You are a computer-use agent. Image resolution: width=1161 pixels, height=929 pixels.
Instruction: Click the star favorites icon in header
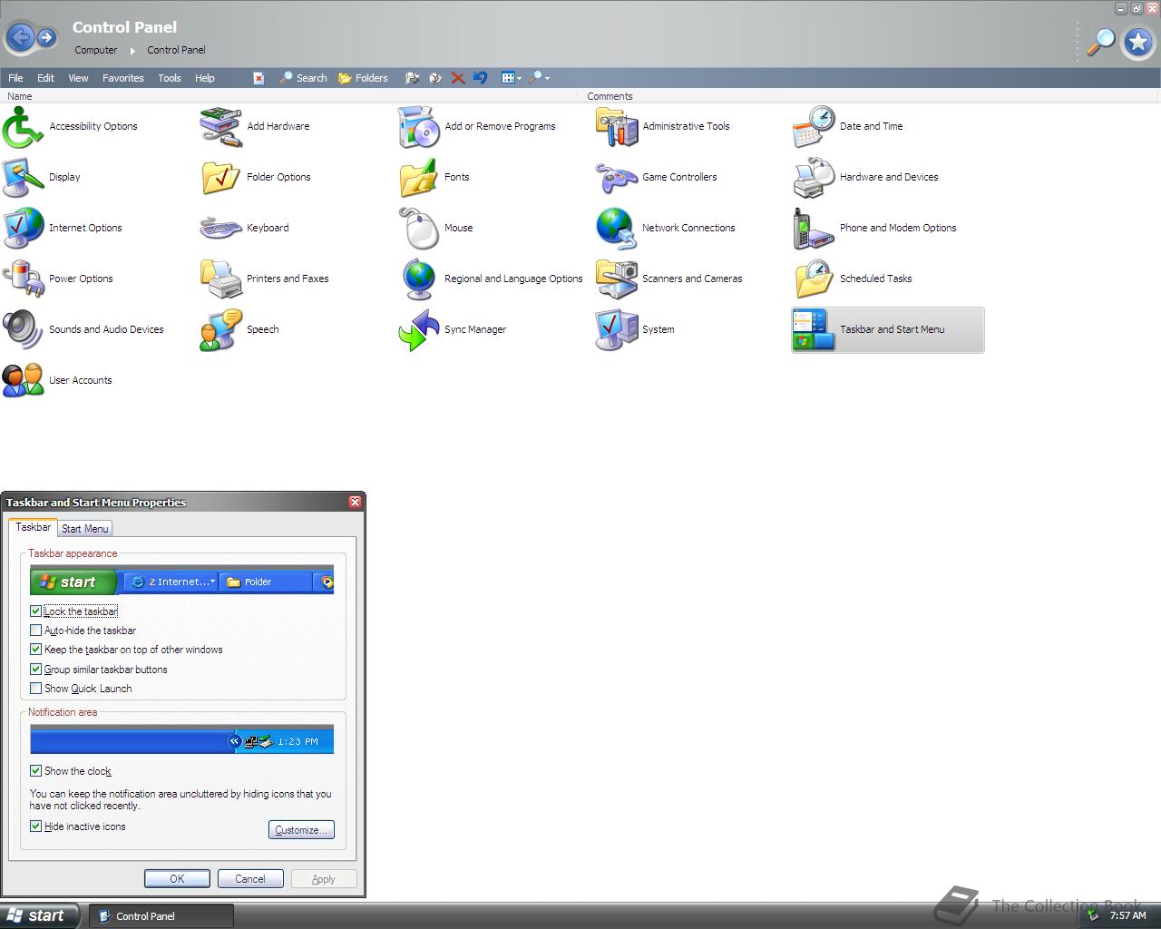(1138, 42)
